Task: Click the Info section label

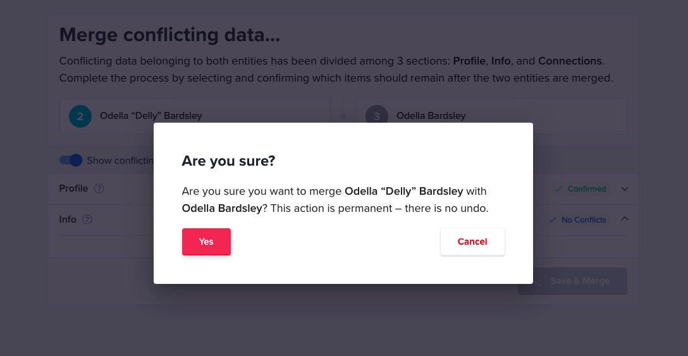Action: point(68,219)
